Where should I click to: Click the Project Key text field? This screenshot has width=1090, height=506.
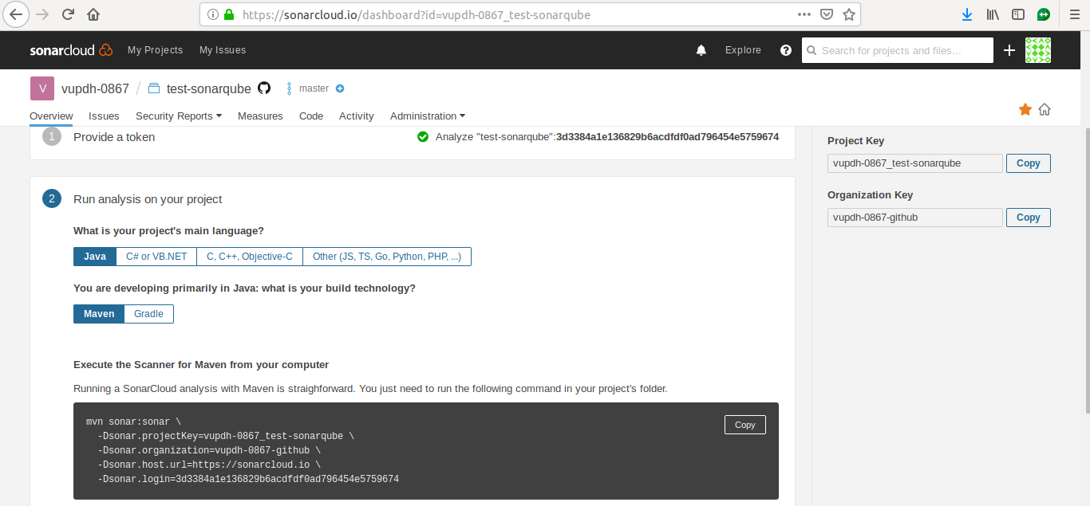pos(915,163)
